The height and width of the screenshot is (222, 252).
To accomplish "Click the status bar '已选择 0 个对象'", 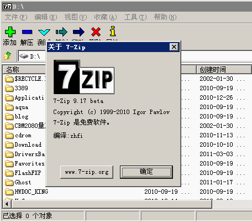I will (x=28, y=216).
